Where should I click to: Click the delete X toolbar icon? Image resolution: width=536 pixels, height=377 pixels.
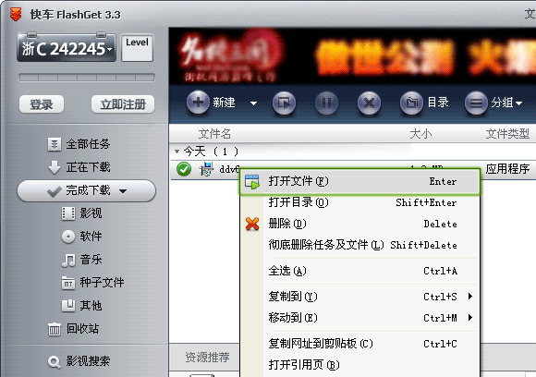(x=369, y=103)
